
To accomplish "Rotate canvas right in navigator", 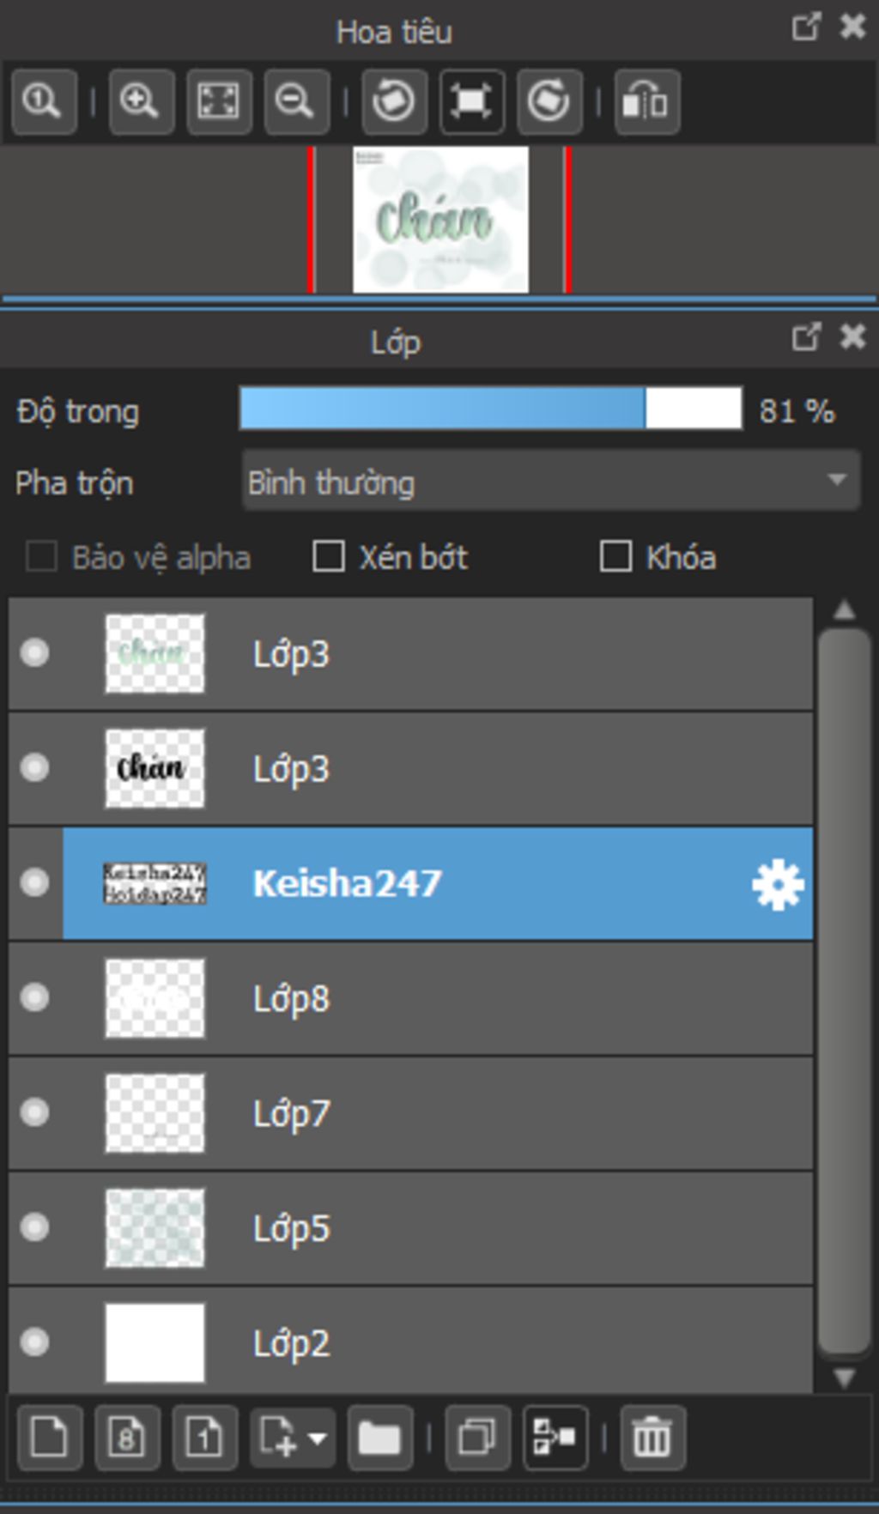I will pyautogui.click(x=549, y=102).
